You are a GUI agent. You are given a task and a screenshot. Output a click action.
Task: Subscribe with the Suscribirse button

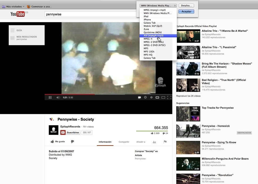click(70, 132)
